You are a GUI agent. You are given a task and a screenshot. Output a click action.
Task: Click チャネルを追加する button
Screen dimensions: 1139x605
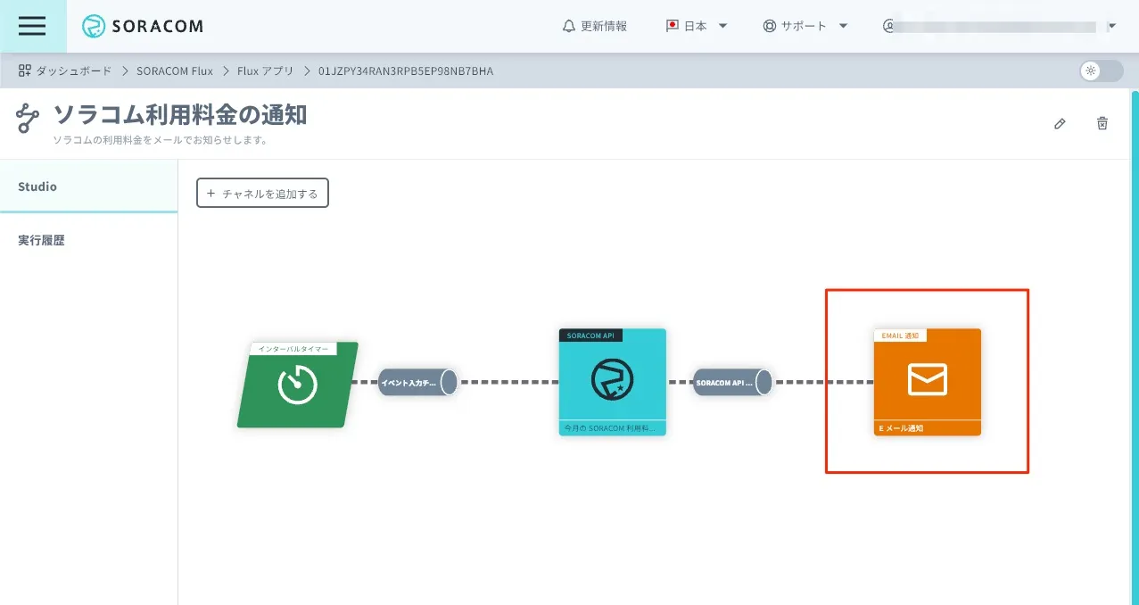pyautogui.click(x=262, y=193)
